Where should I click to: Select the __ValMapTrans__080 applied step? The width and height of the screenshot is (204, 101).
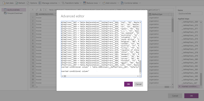[x=190, y=59]
